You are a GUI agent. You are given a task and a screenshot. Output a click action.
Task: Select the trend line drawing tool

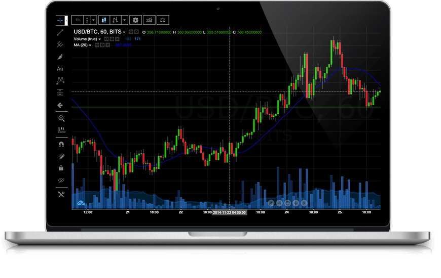point(60,32)
